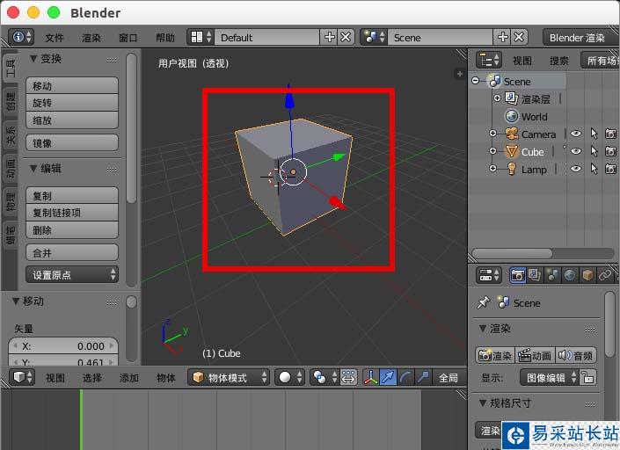Delete the scene with the X icon
620x450 pixels.
click(x=519, y=37)
